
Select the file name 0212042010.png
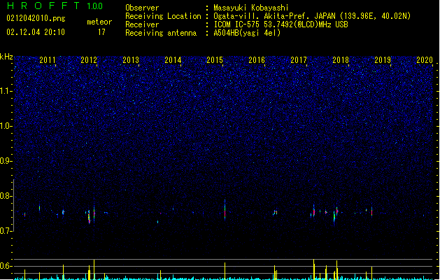pyautogui.click(x=36, y=18)
